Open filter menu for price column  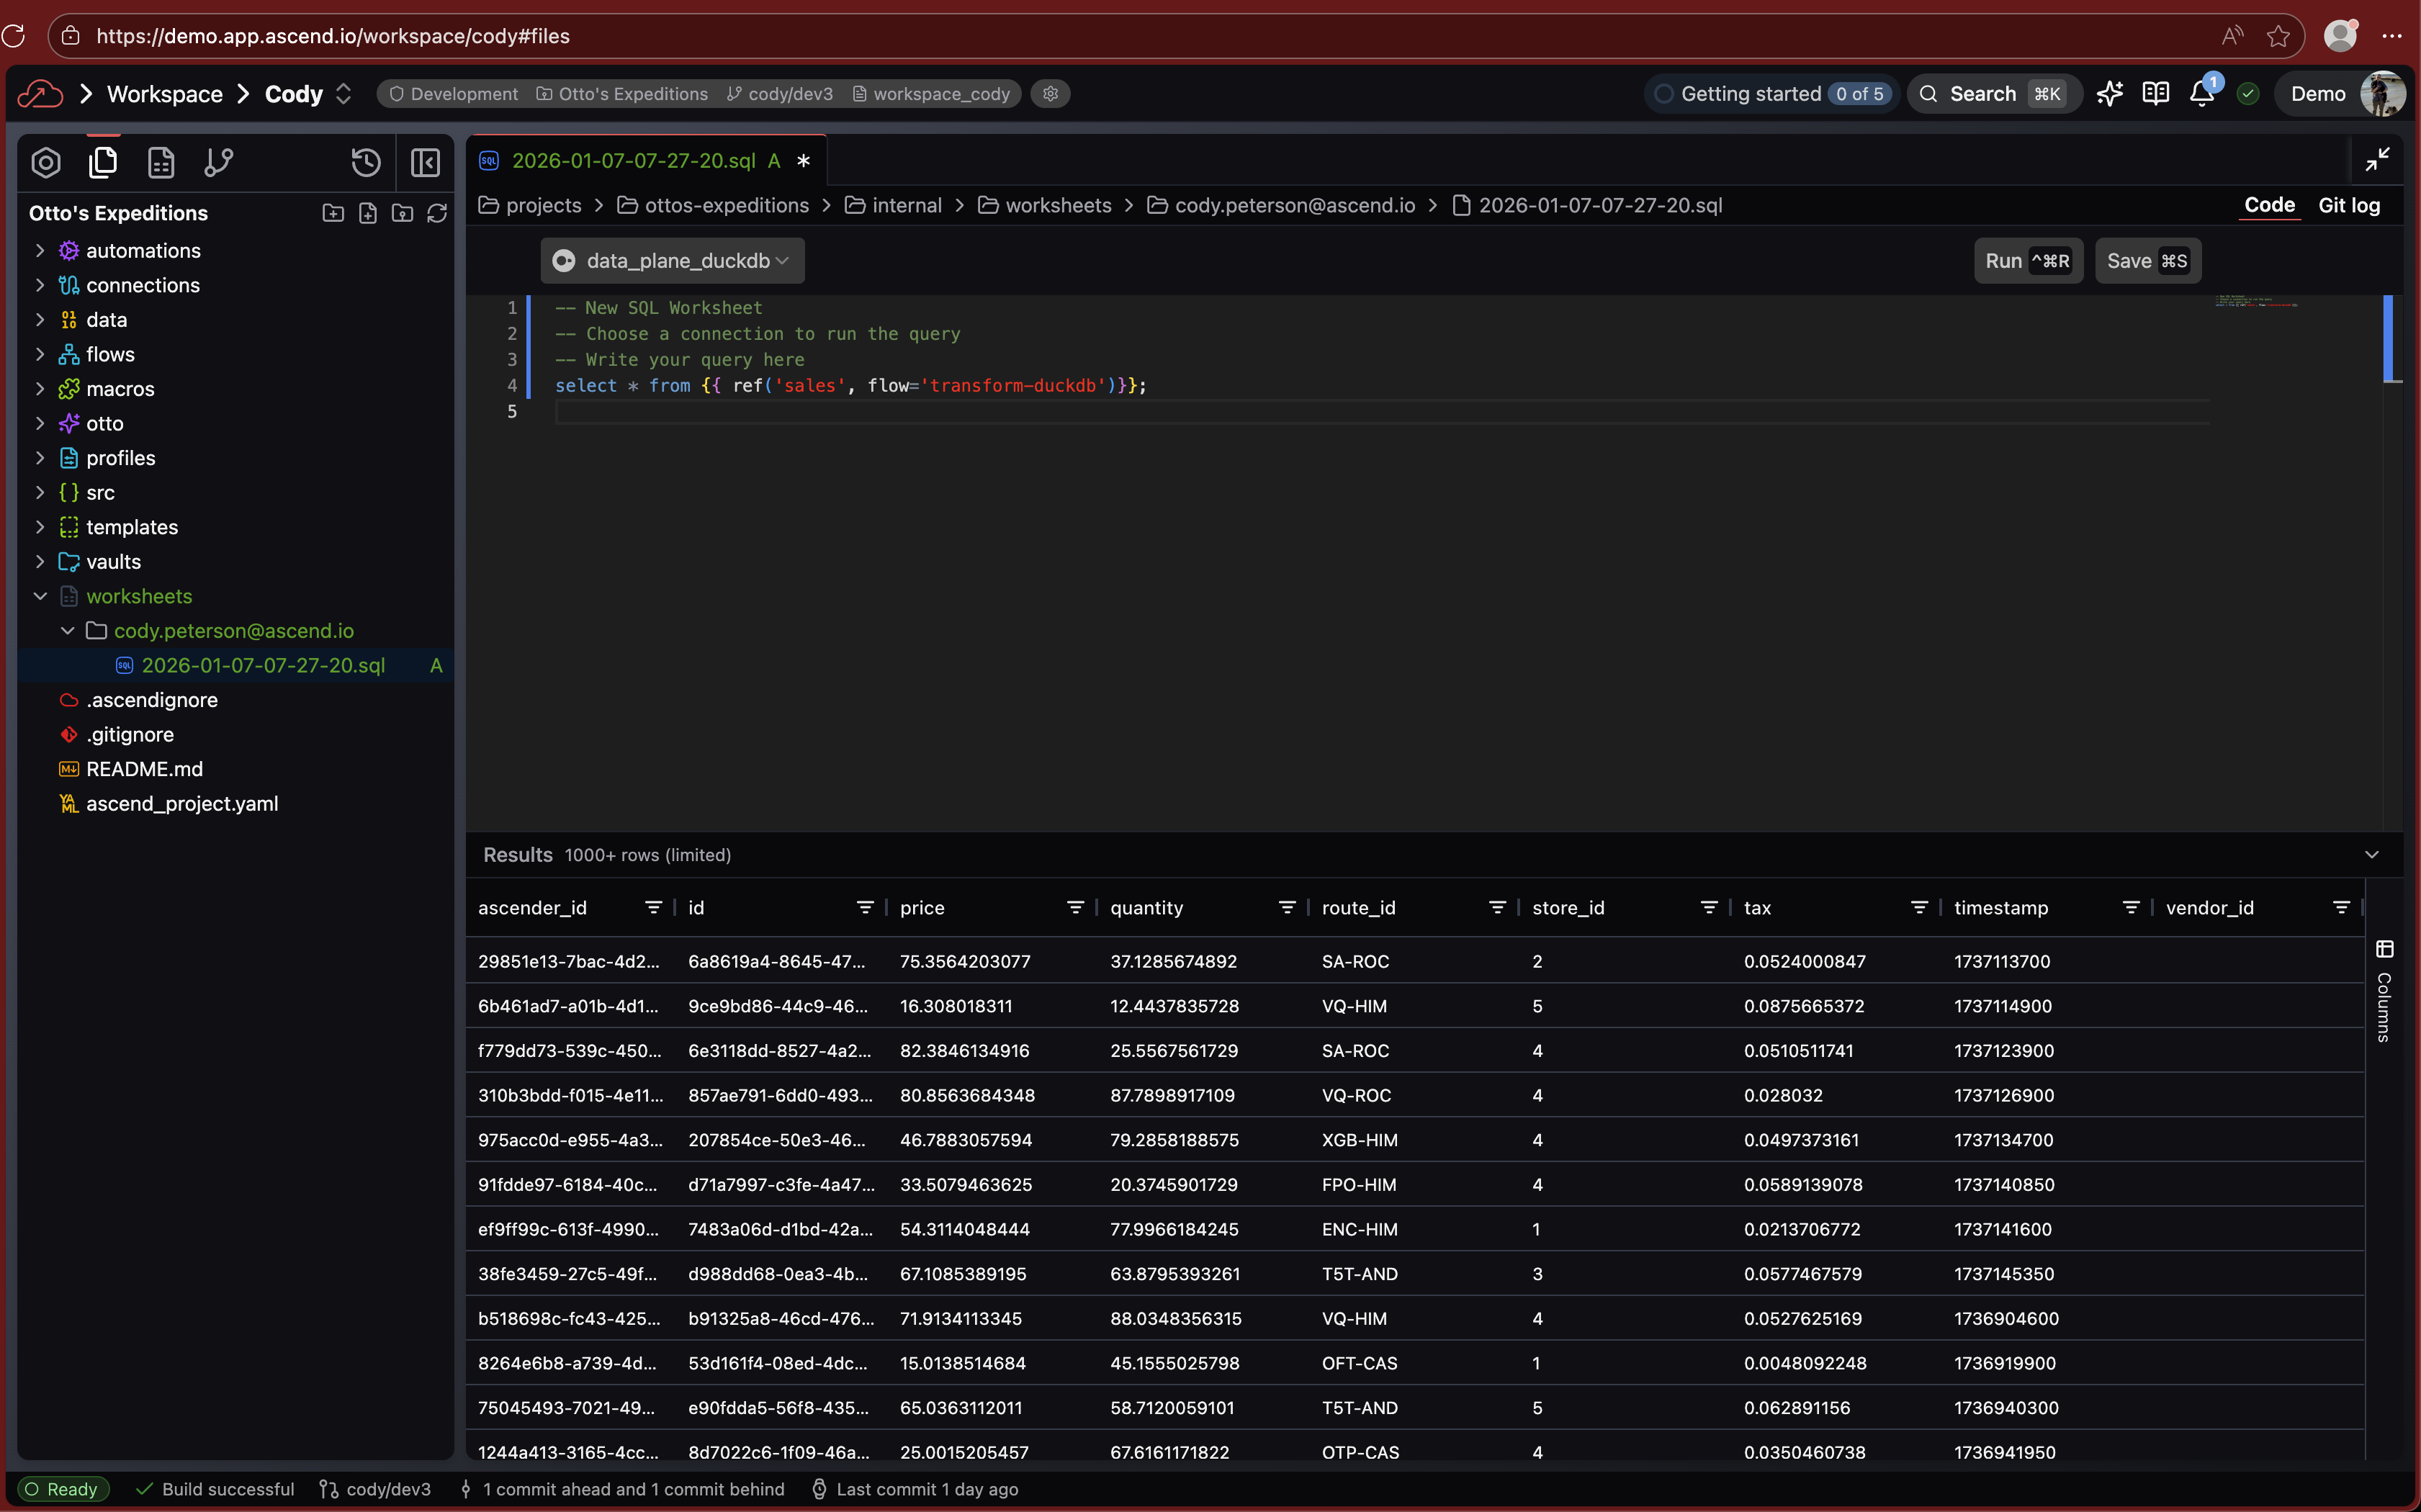click(1075, 908)
